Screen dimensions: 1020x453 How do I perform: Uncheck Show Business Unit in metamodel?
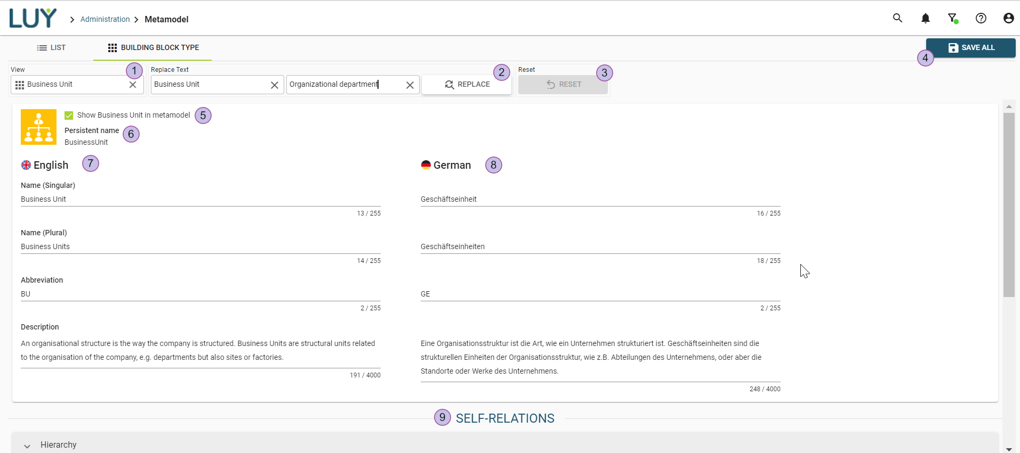coord(69,116)
